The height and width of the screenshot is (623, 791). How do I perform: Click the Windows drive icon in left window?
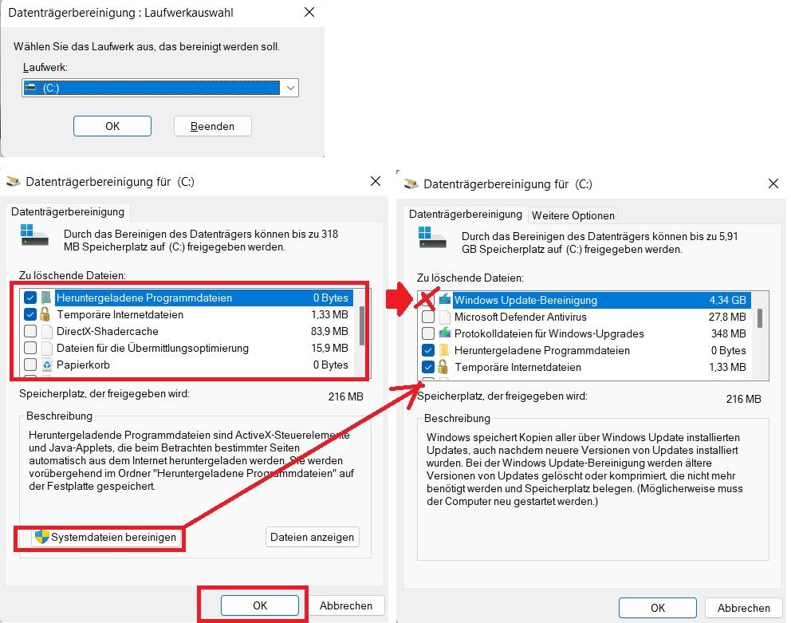(x=34, y=235)
